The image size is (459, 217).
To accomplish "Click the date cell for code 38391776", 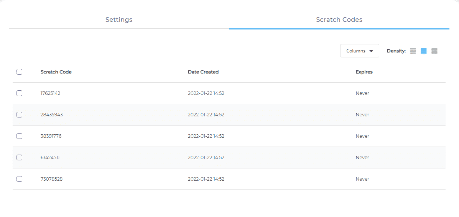I will point(206,136).
